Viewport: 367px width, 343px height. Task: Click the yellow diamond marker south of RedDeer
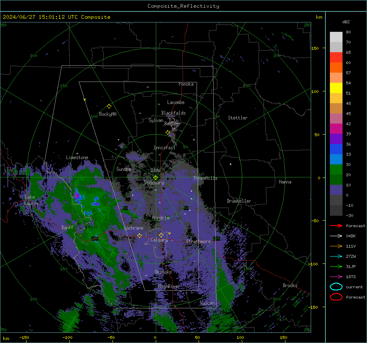pyautogui.click(x=168, y=133)
